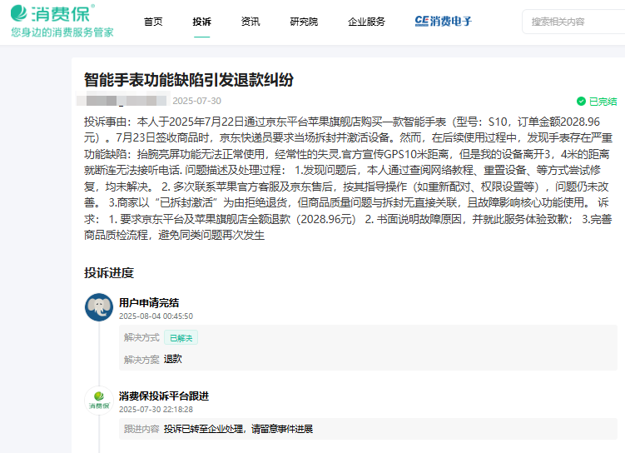Click the blurred complainant username
This screenshot has width=625, height=453.
pos(124,102)
